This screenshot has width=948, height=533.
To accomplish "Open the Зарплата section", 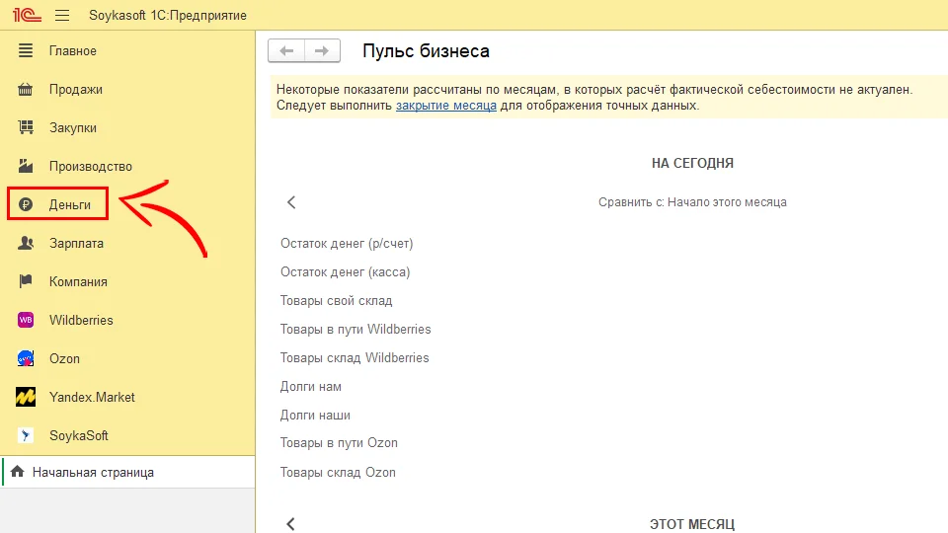I will click(76, 243).
